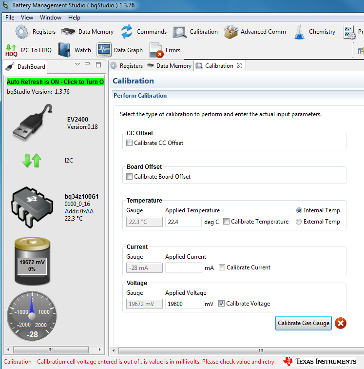364x369 pixels.
Task: Click the I2C To HDQ icon
Action: point(11,50)
